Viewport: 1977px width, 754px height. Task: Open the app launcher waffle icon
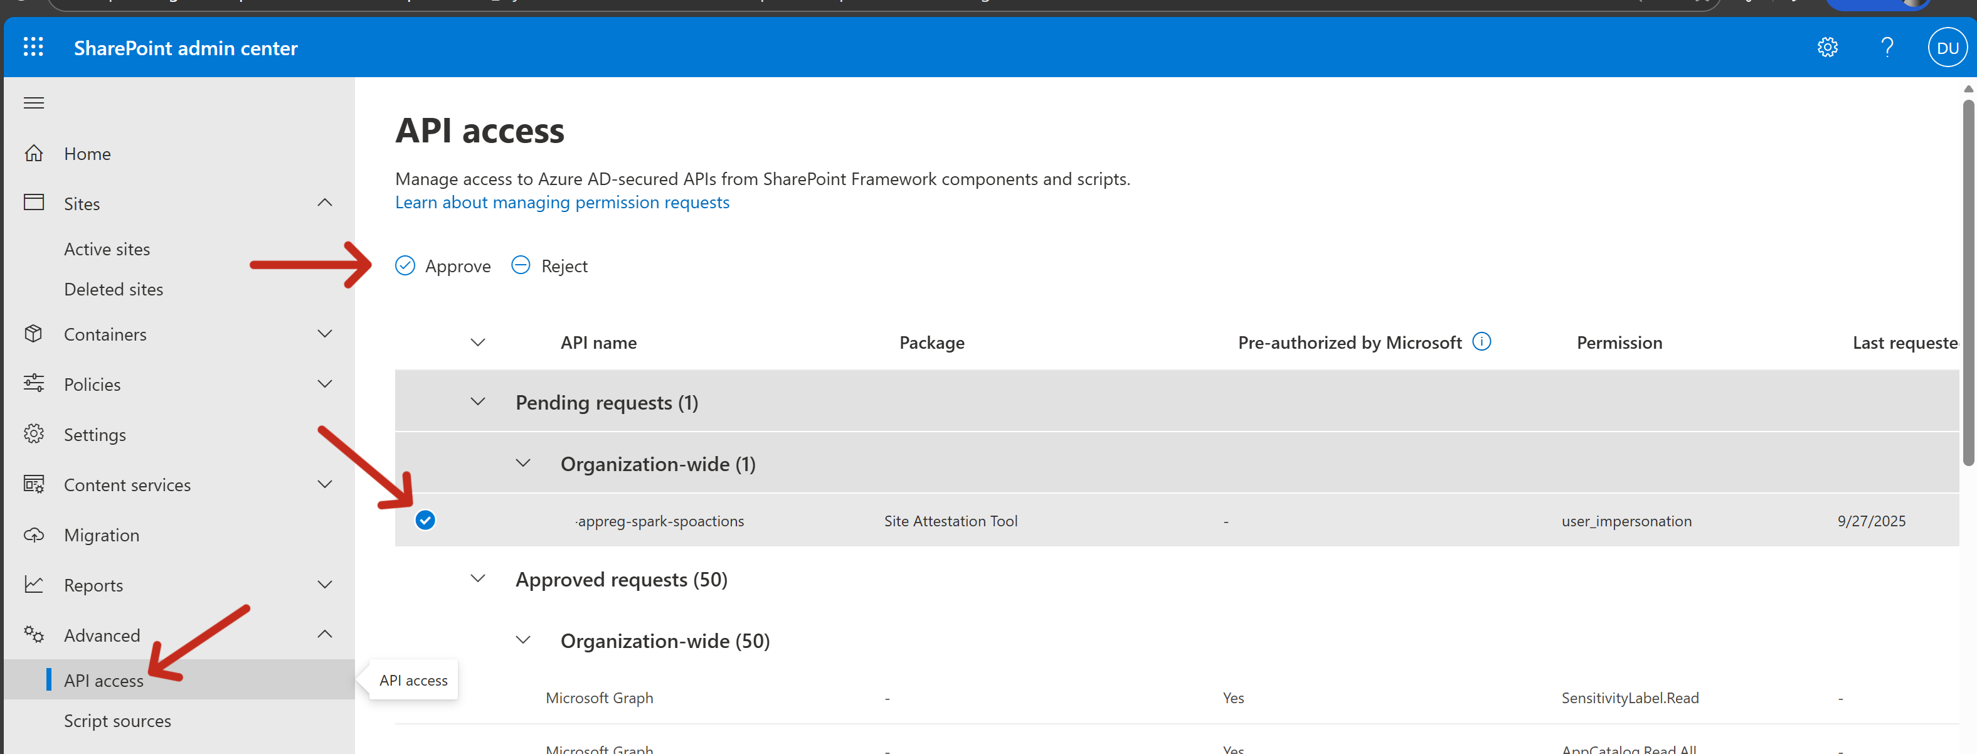tap(33, 48)
